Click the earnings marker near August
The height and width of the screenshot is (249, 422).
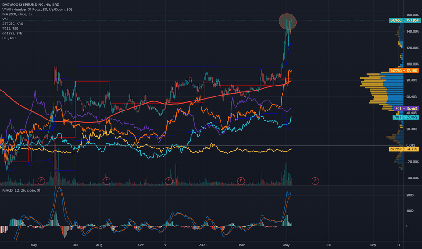pyautogui.click(x=106, y=181)
